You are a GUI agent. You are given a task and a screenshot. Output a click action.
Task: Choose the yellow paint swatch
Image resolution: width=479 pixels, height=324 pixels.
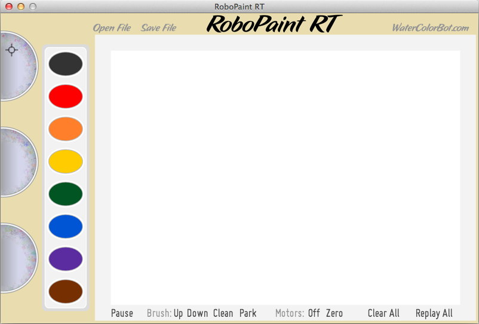point(65,161)
